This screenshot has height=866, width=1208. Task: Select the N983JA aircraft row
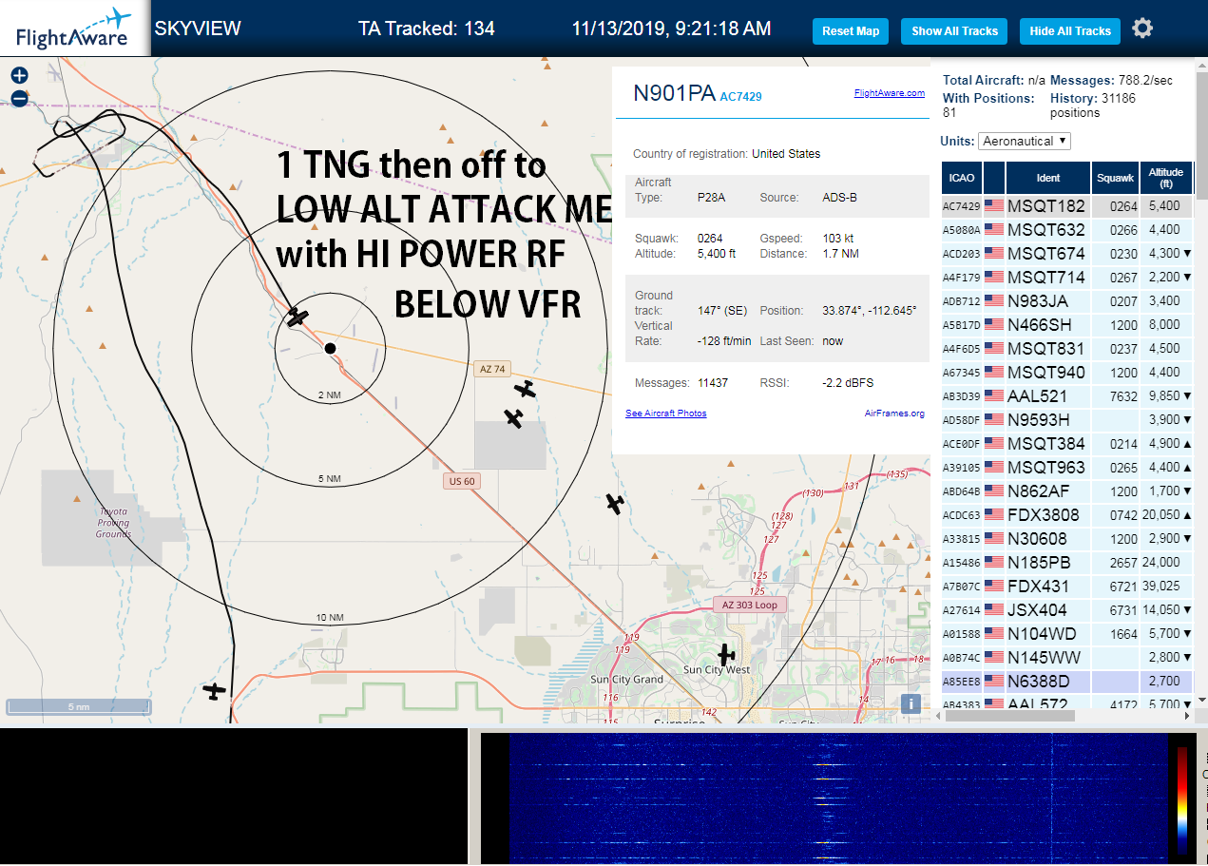point(1067,300)
